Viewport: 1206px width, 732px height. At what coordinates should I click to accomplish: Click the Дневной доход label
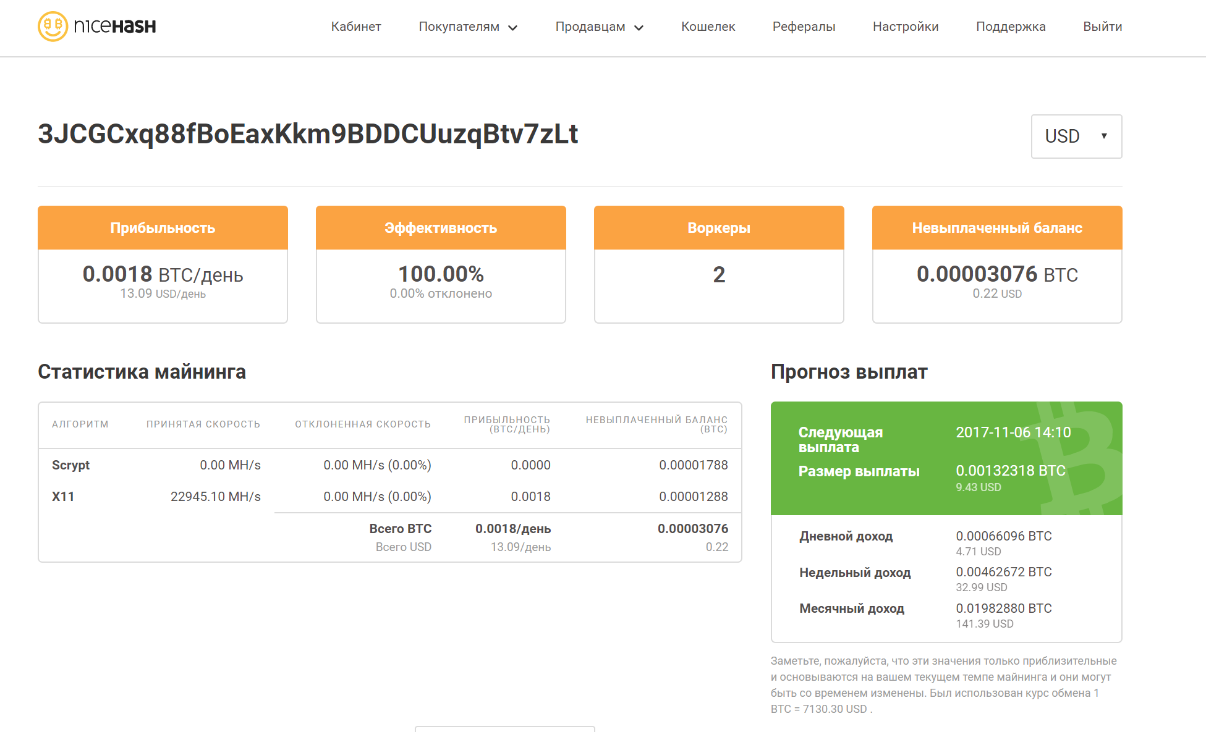tap(846, 536)
